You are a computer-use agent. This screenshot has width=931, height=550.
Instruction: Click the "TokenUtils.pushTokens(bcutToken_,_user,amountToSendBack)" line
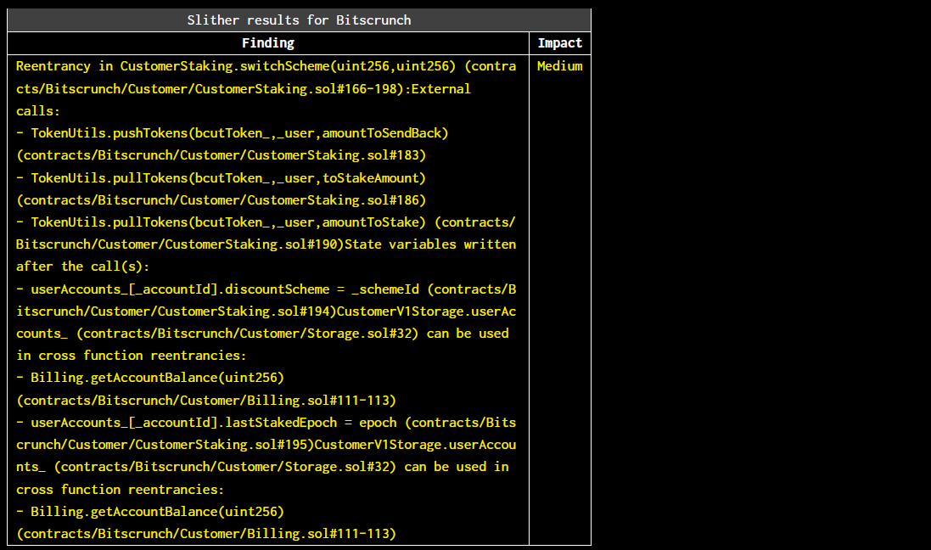click(233, 133)
